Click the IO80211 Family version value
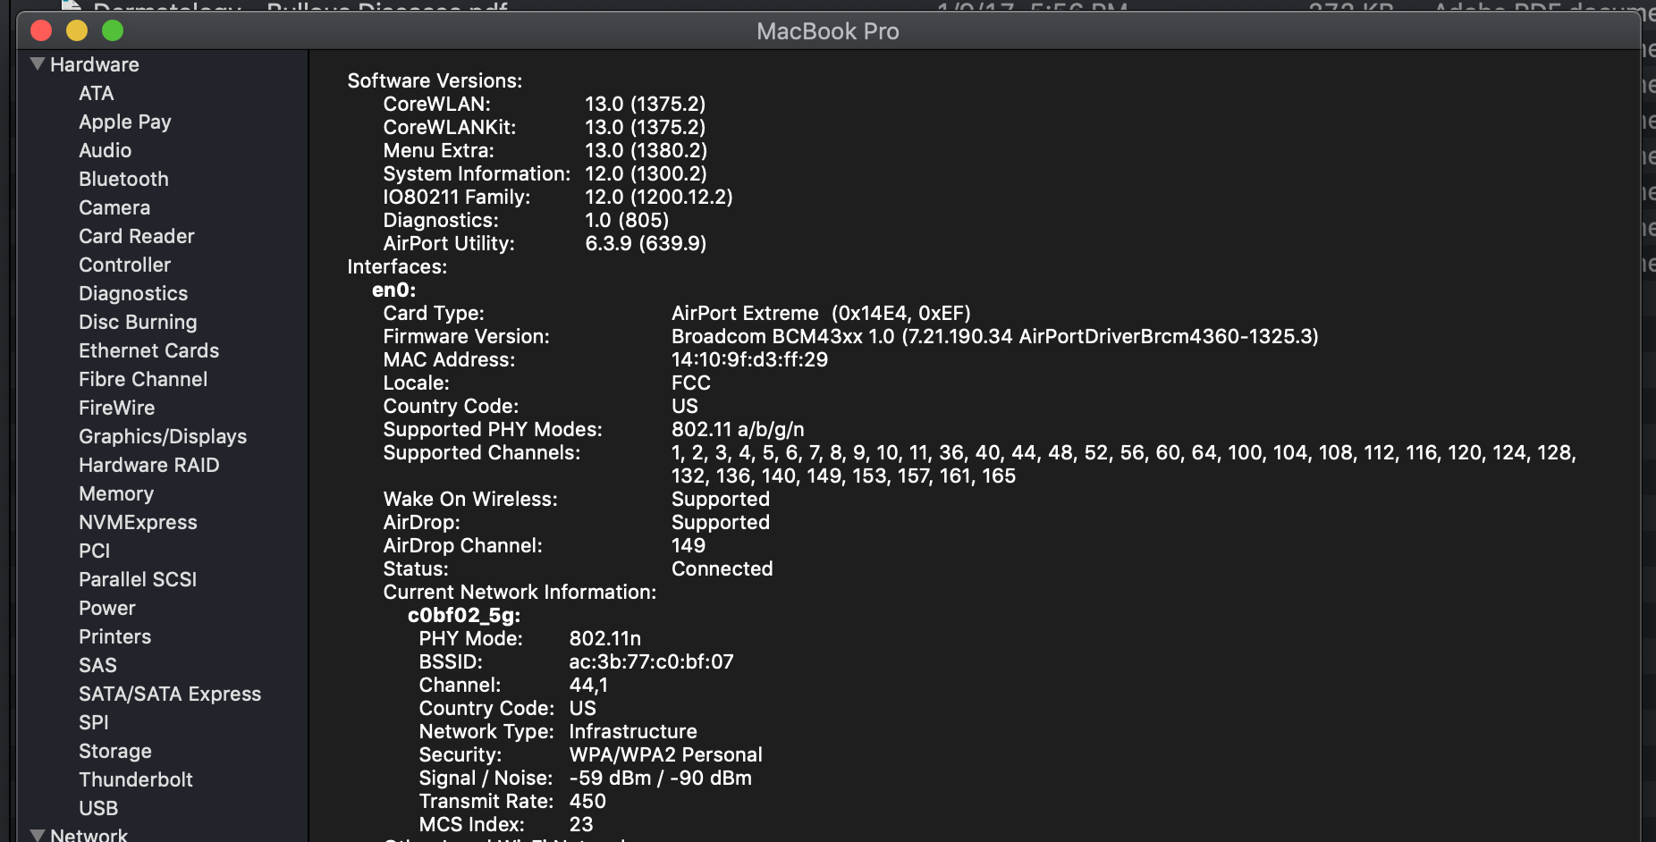 point(658,197)
